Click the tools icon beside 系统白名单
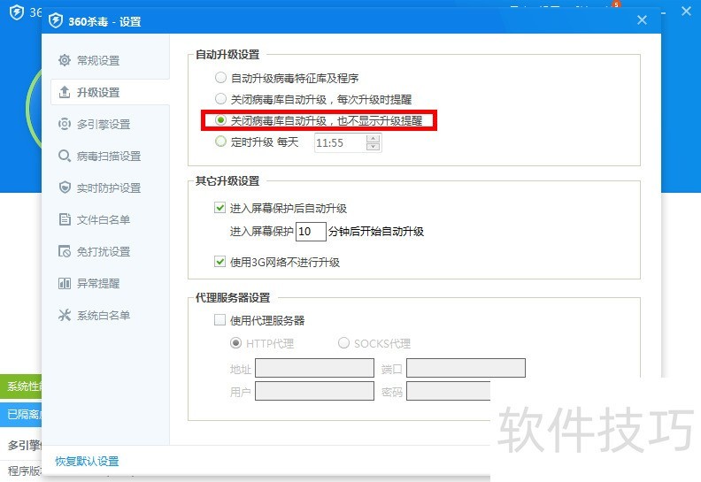701x482 pixels. point(65,315)
